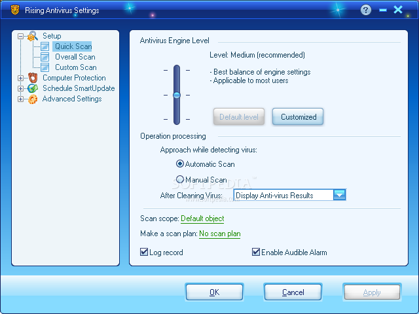The image size is (419, 314).
Task: Select the Automatic Scan radio button
Action: [180, 164]
